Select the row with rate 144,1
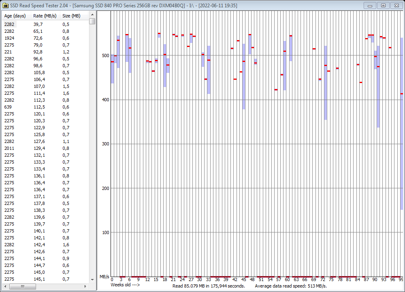This screenshot has height=292, width=405. (x=45, y=258)
